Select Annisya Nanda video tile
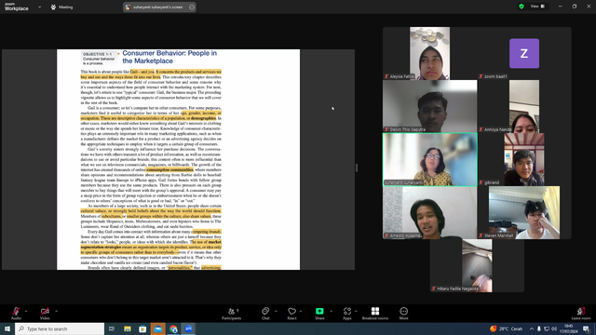This screenshot has width=596, height=335. [x=524, y=106]
